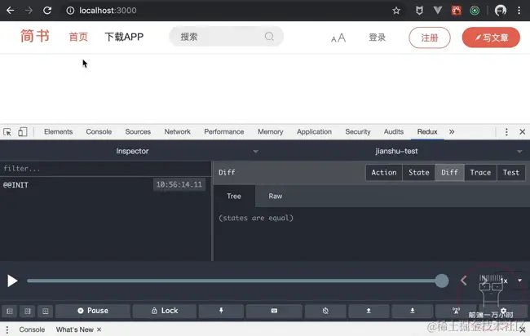Select the Raw sub-tab
The width and height of the screenshot is (530, 336).
[276, 196]
